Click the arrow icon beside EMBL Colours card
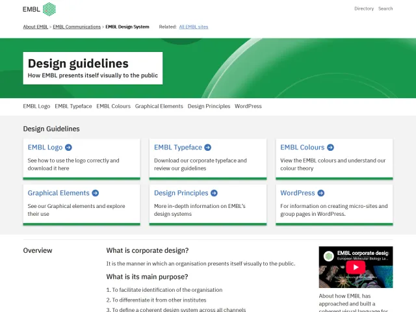The image size is (416, 312). pos(330,148)
